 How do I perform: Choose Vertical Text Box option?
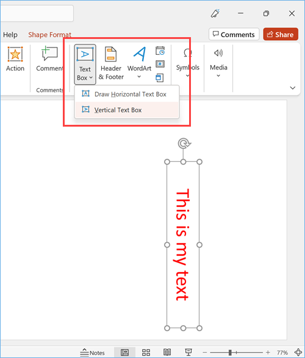pos(127,110)
